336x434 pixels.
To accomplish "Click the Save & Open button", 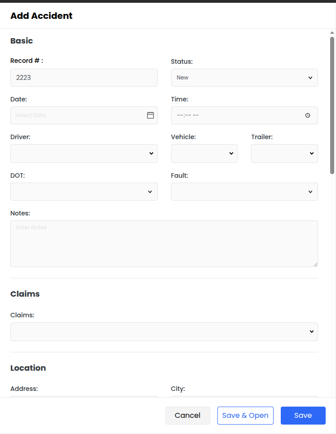I will pos(245,416).
